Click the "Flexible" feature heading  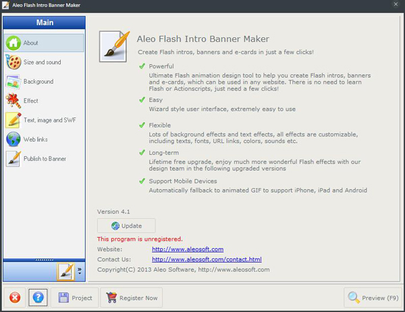click(x=159, y=125)
